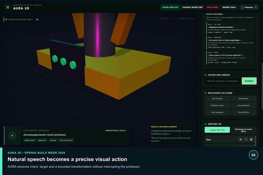The height and width of the screenshot is (175, 263).
Task: Select the courant crée un champ magnétique step
Action: point(230,43)
